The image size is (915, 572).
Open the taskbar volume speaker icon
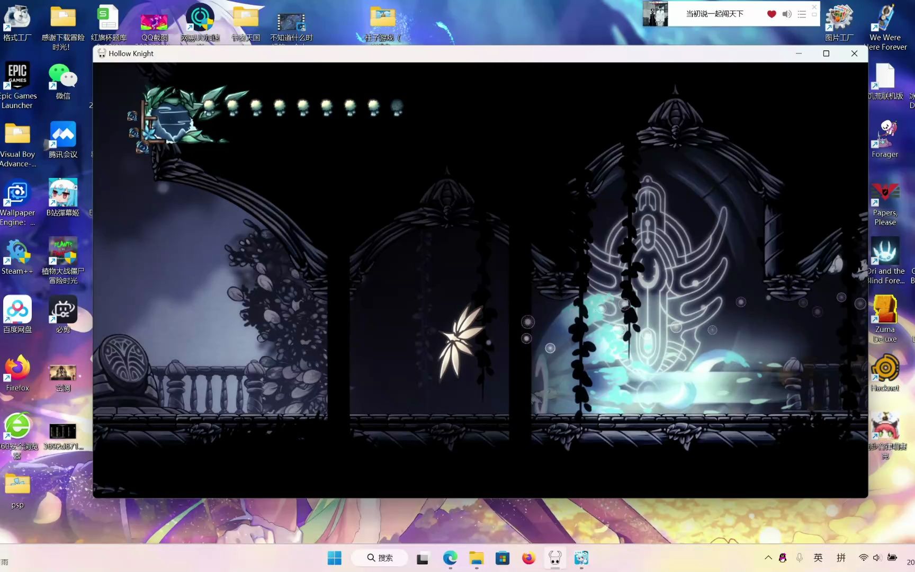point(877,558)
